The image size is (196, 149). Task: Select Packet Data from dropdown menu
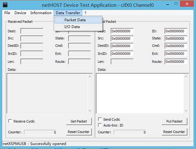tap(78, 20)
